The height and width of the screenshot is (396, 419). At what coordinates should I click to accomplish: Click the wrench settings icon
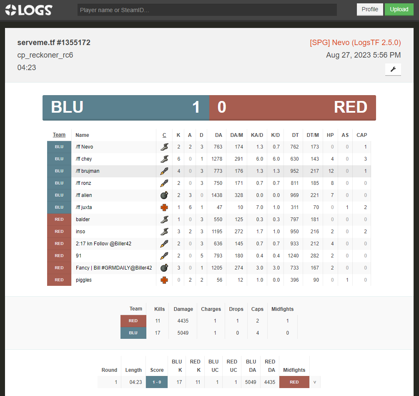[x=393, y=70]
